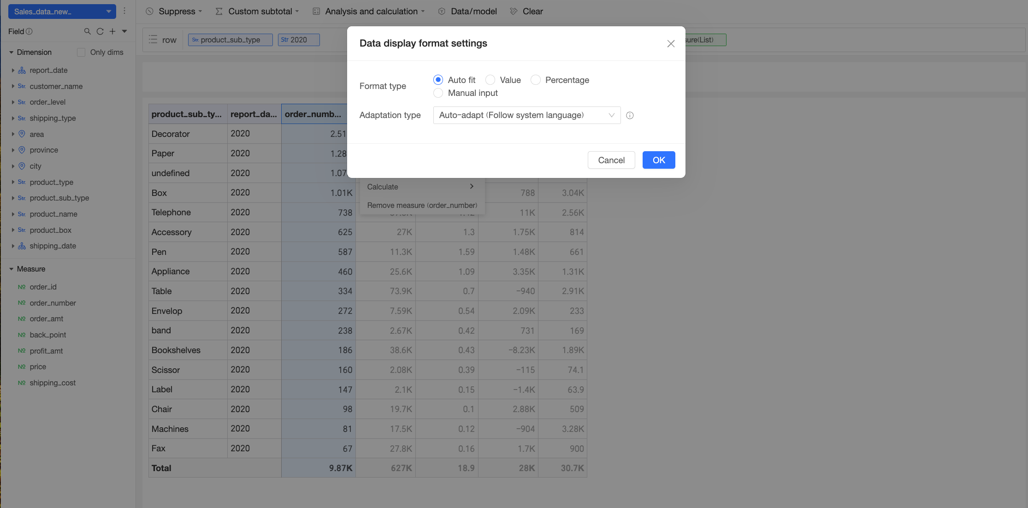
Task: Add a new field with the plus icon
Action: click(112, 31)
